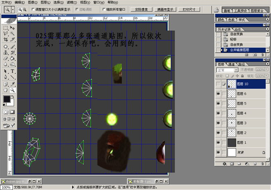The height and width of the screenshot is (190, 271).
Task: Click the zoom-out icon in options bar
Action: pos(24,9)
